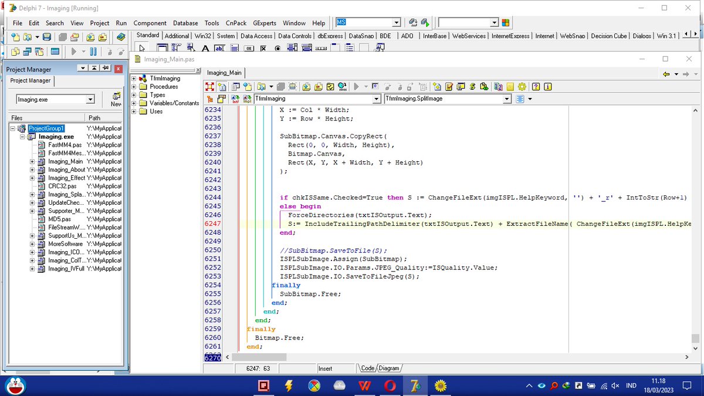Select the arrow pointer on component palette
This screenshot has width=704, height=396.
pos(143,49)
